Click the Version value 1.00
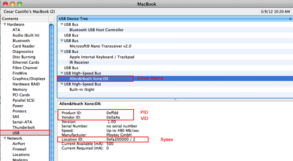The image size is (293, 161). tap(112, 122)
